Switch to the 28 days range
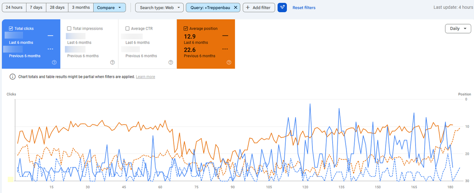 tap(57, 7)
